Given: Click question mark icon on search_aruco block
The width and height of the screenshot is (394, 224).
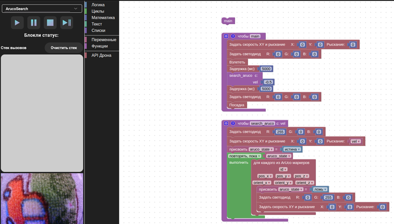Looking at the screenshot, I should 233,124.
